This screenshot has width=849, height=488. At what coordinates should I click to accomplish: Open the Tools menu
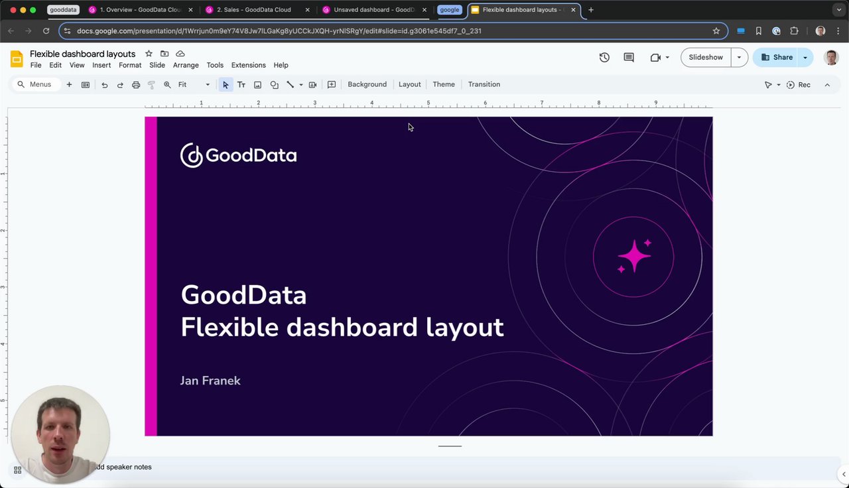(x=215, y=65)
